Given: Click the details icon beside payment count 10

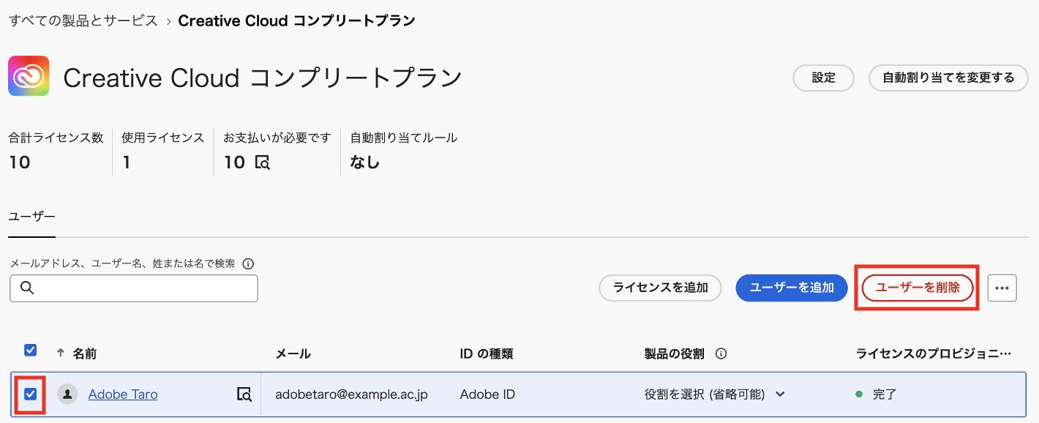Looking at the screenshot, I should coord(263,162).
